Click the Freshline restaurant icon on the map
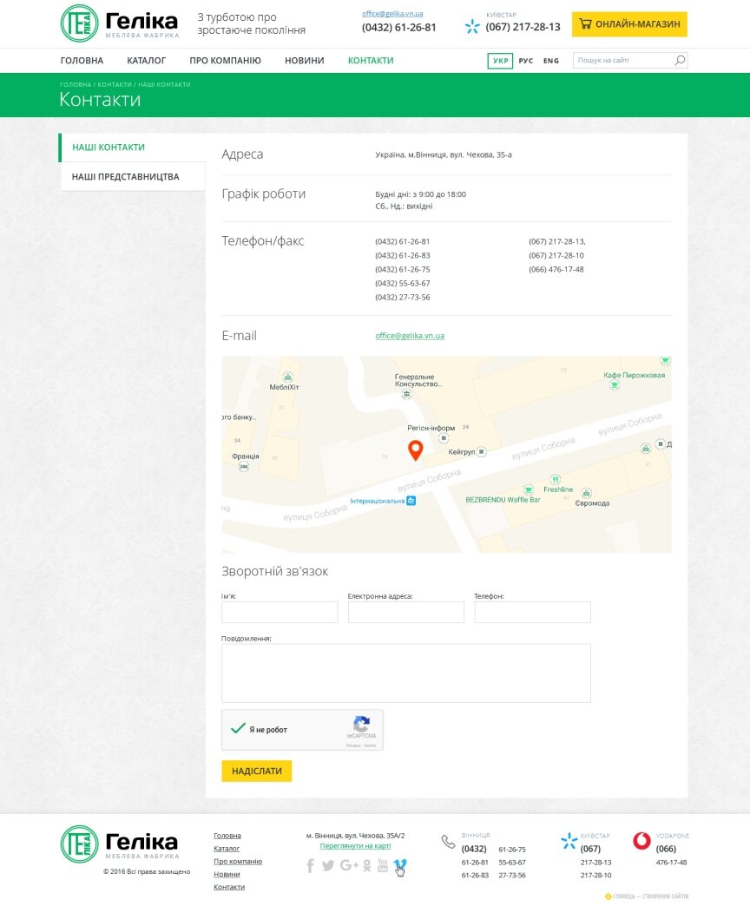Screen dimensions: 750x906 [556, 479]
